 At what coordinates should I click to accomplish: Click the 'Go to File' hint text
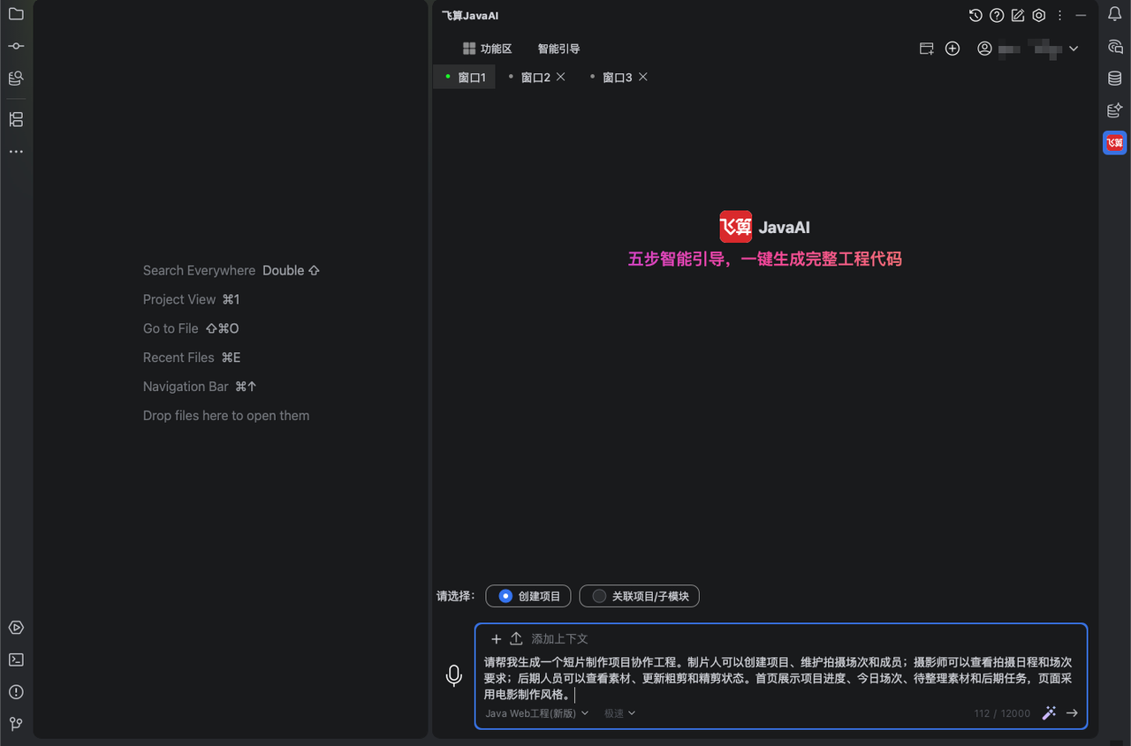pyautogui.click(x=171, y=328)
